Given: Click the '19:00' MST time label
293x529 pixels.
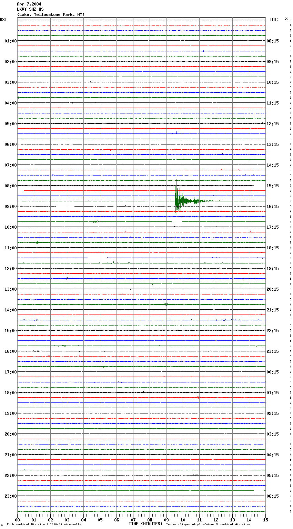Looking at the screenshot, I should click(11, 413).
